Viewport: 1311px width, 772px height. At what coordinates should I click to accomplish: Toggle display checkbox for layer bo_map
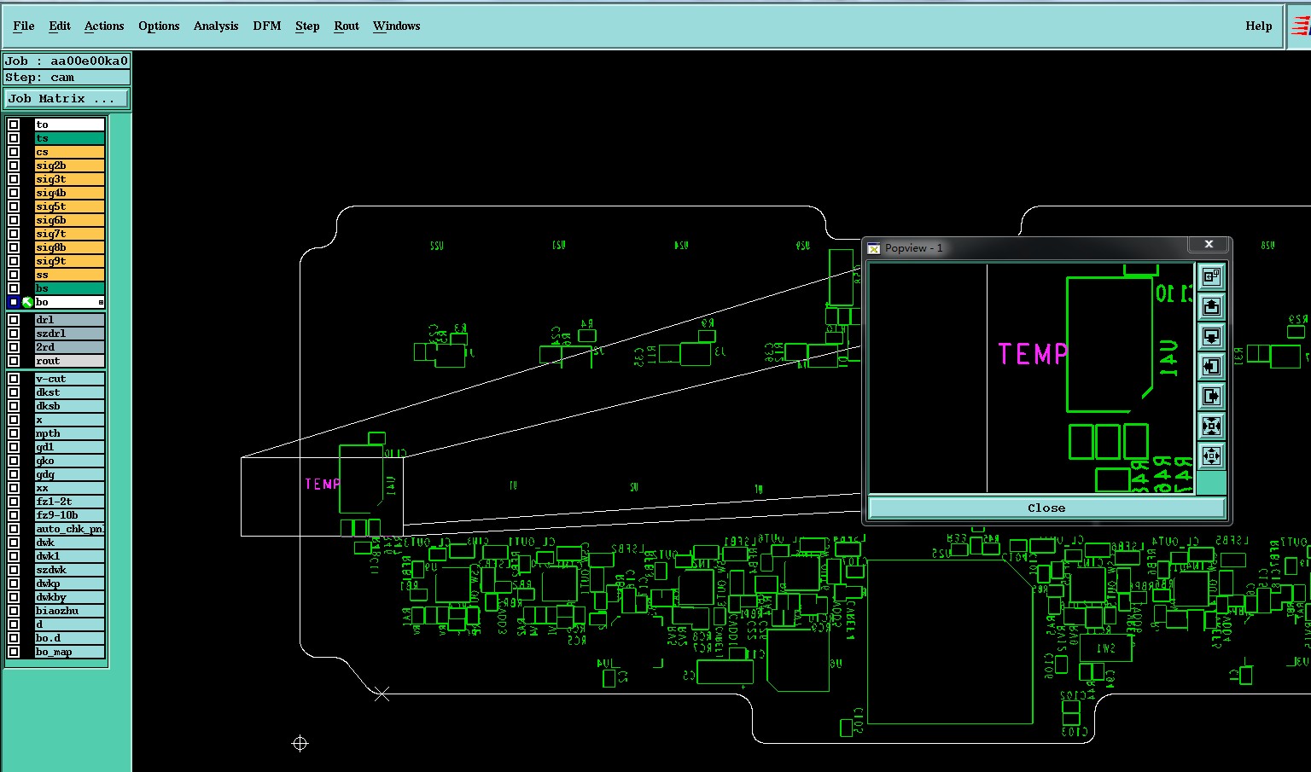(x=14, y=652)
